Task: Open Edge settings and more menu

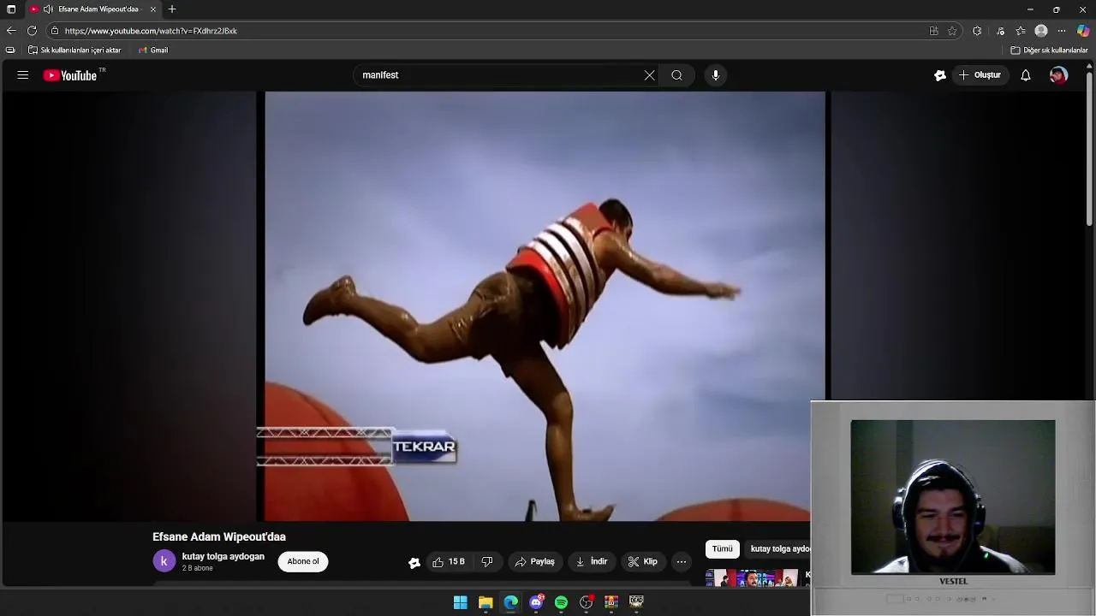Action: pos(1062,31)
